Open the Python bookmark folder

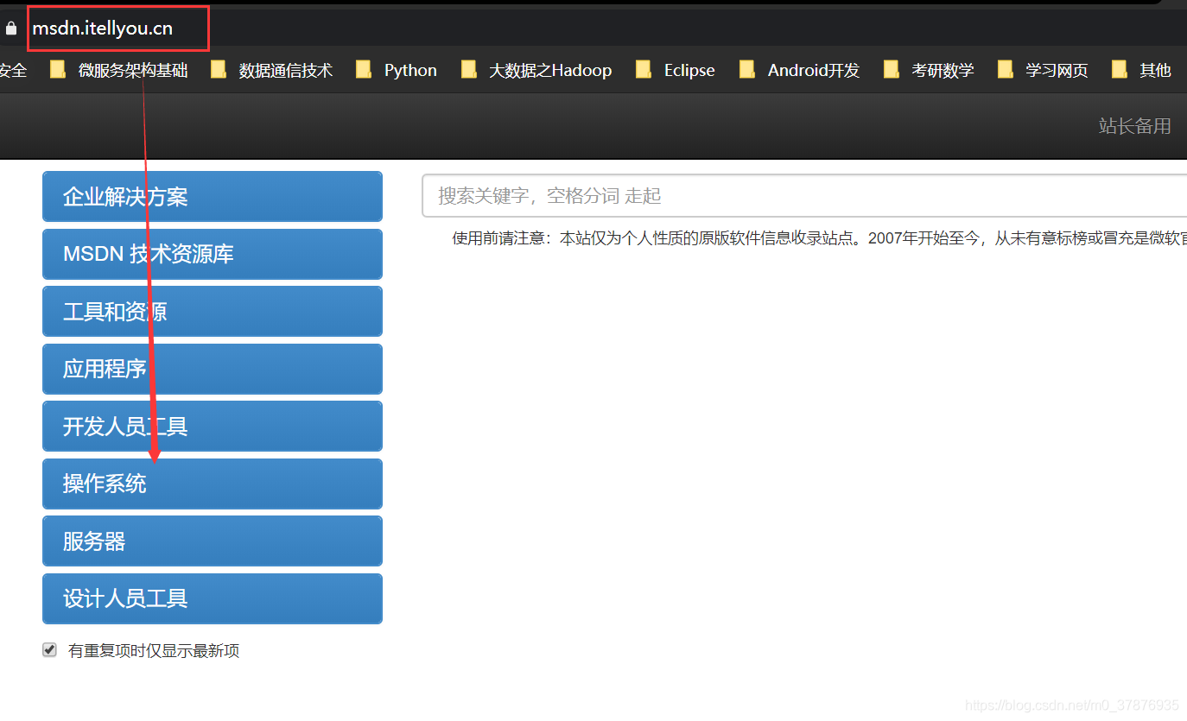(397, 70)
